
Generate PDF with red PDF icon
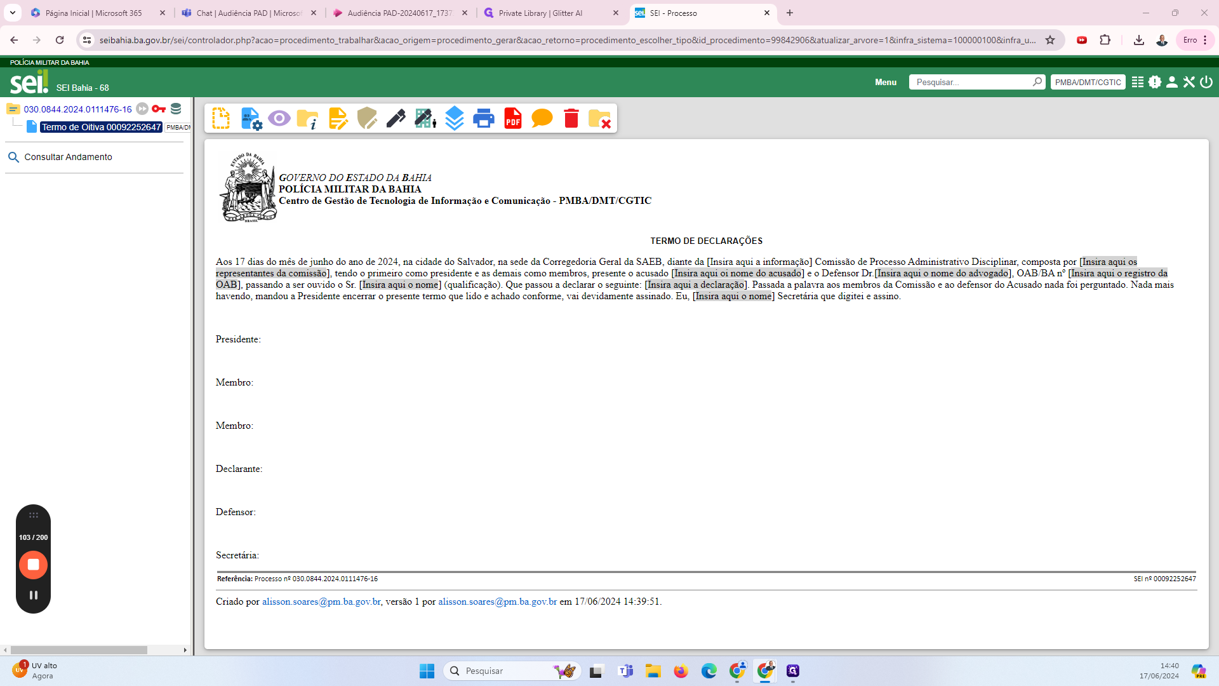pos(513,119)
